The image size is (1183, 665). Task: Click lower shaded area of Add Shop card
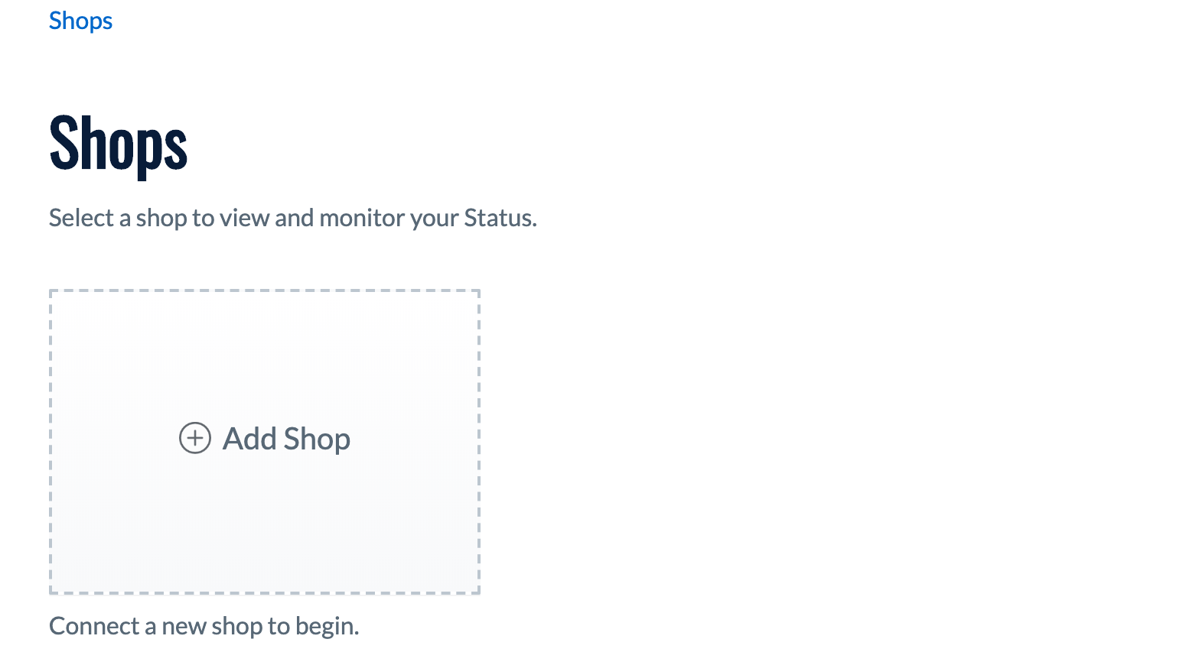265,535
